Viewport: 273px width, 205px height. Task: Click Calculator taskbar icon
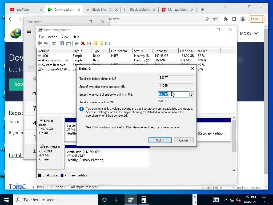click(x=144, y=200)
